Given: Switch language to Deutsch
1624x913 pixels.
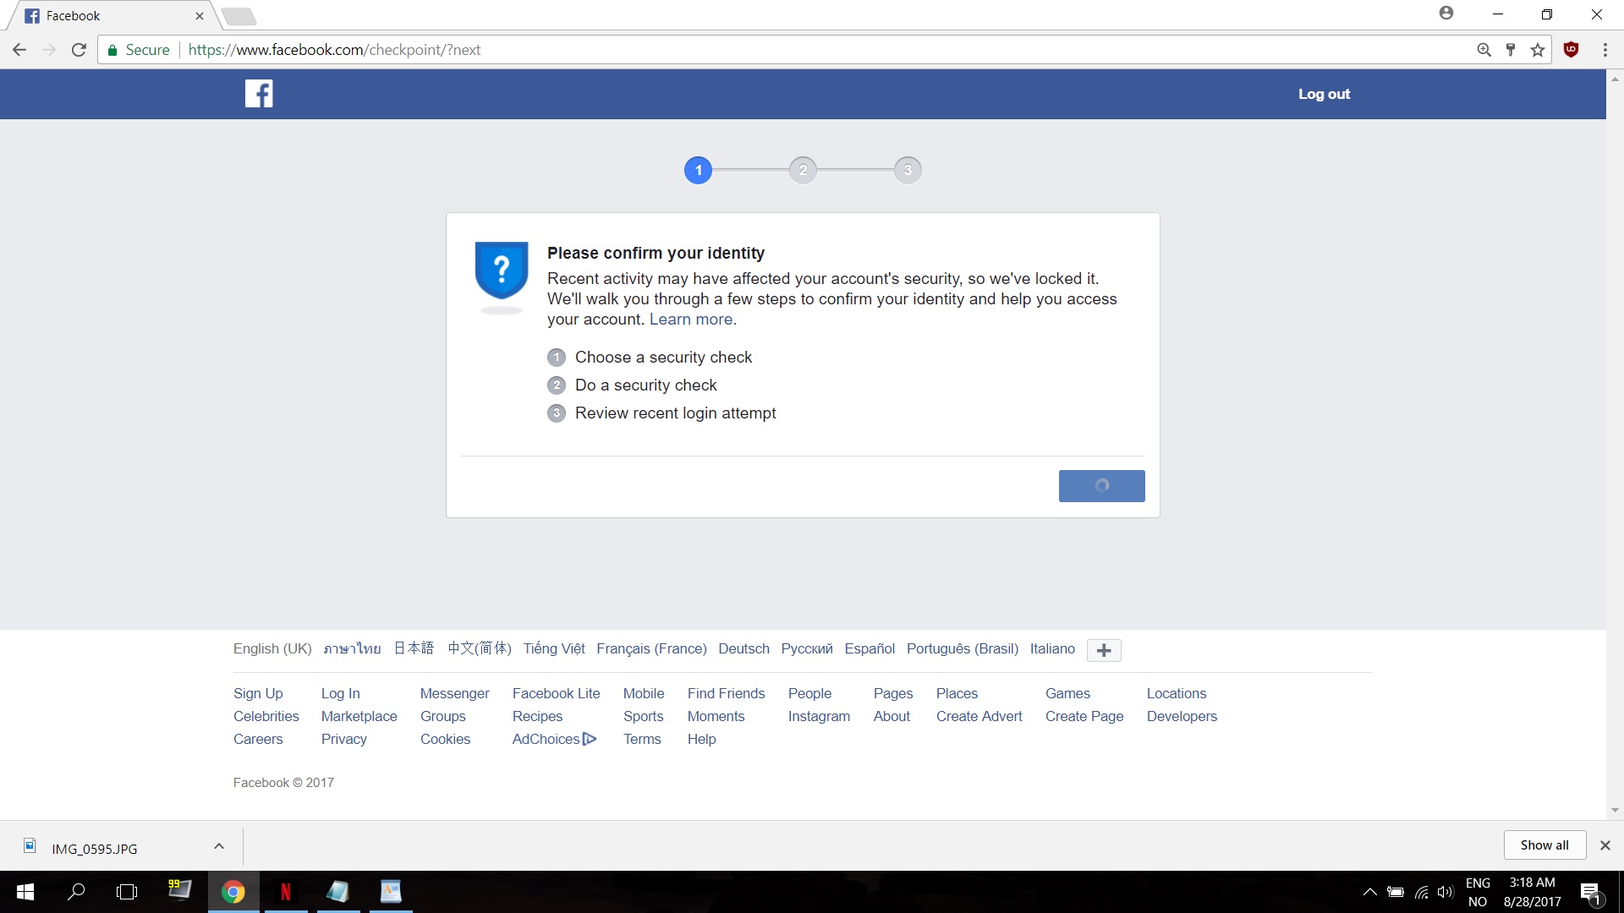Looking at the screenshot, I should [743, 648].
